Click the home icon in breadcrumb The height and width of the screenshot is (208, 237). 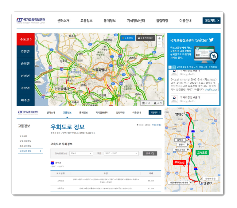138,125
